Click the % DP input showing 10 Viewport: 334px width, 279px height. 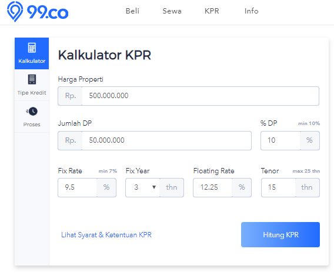click(x=280, y=140)
